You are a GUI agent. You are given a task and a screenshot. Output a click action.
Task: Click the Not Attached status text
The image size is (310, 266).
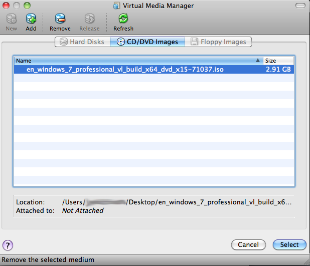83,210
